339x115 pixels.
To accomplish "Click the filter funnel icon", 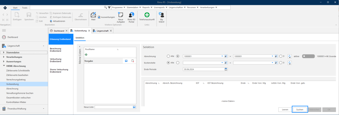I will pyautogui.click(x=109, y=8).
